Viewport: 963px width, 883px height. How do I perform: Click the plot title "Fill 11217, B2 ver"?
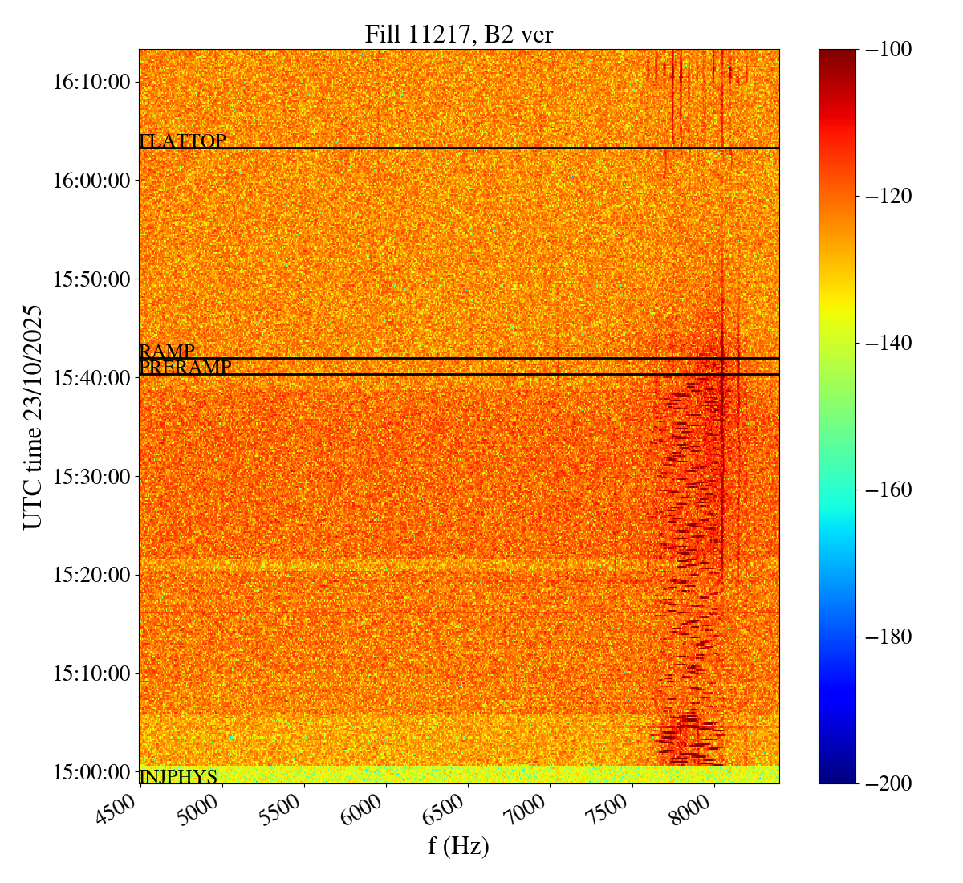458,34
